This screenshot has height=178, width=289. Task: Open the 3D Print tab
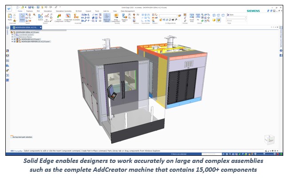[79, 11]
